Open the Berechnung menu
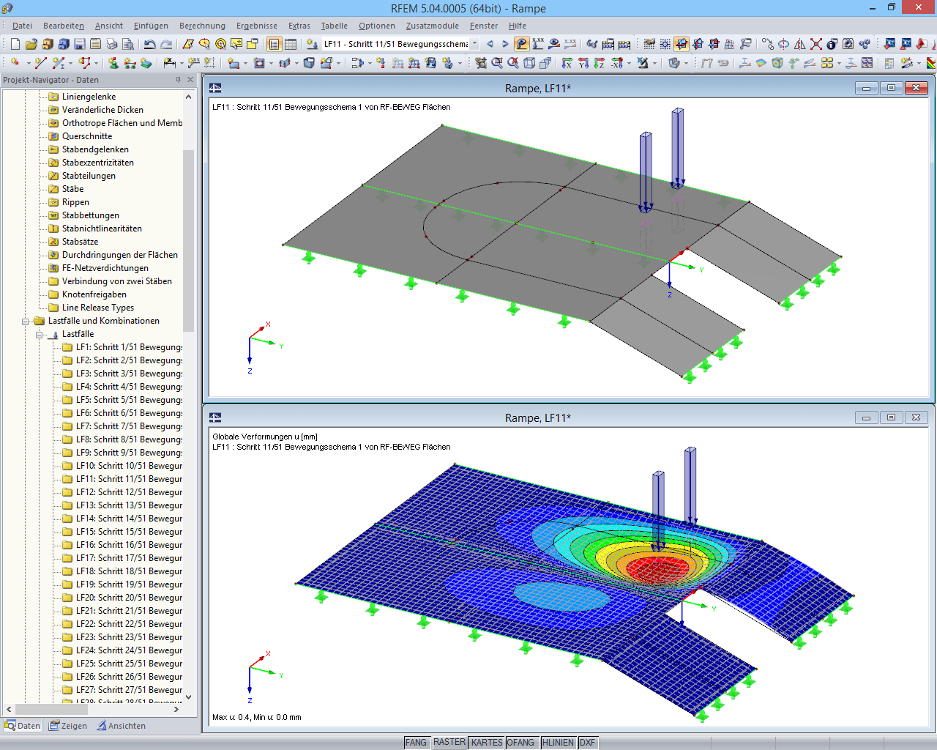 (x=202, y=26)
